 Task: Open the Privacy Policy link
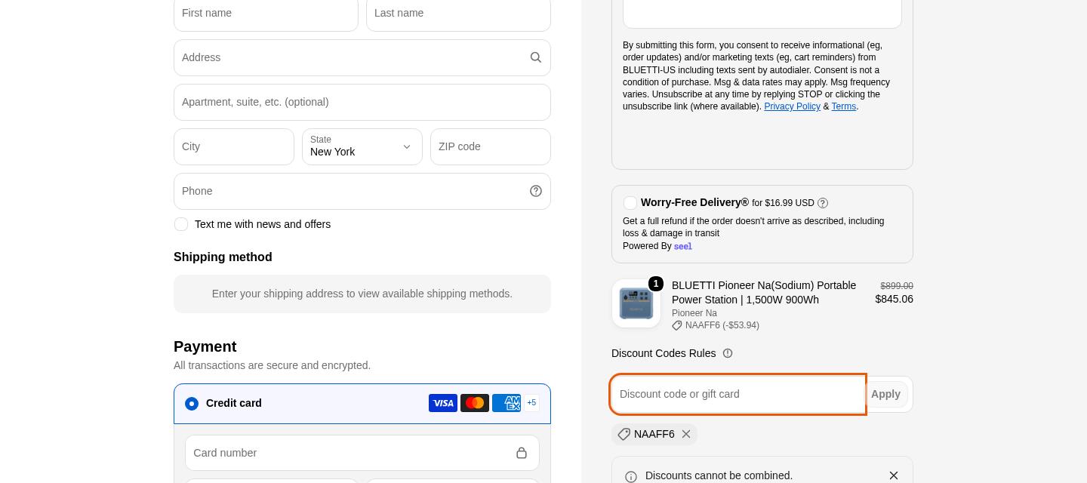[x=792, y=106]
